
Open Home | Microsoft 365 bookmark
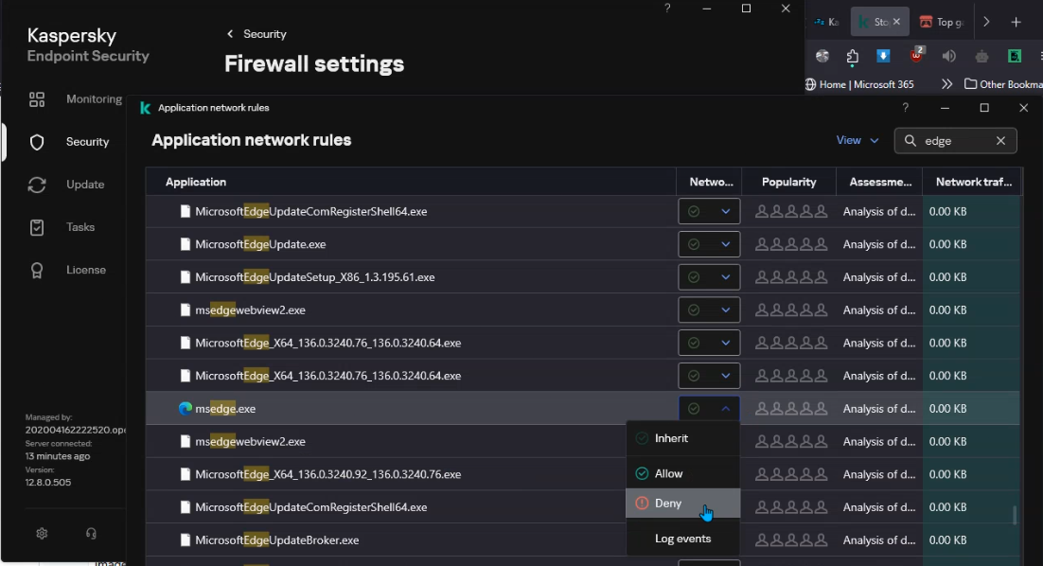point(859,84)
